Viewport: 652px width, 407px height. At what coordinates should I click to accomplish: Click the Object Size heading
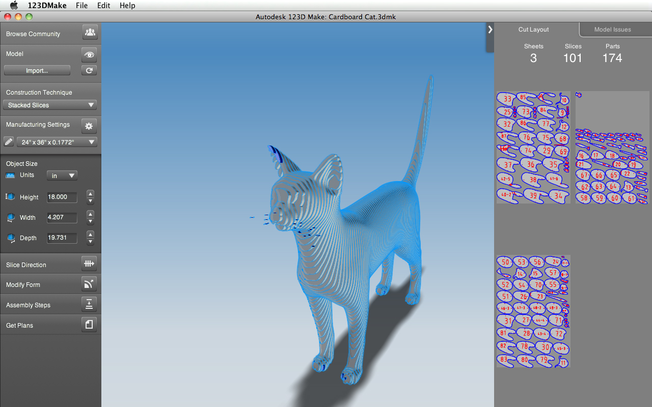point(22,164)
